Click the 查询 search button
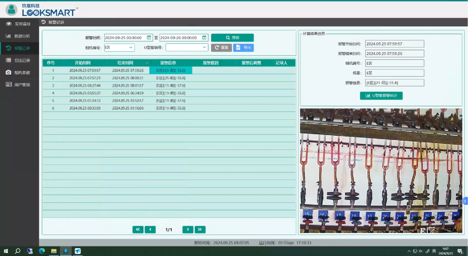Screen dimensions: 468x256 point(232,38)
